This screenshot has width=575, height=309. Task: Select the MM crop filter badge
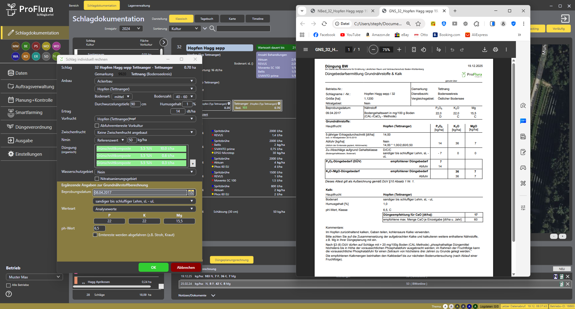click(x=16, y=46)
